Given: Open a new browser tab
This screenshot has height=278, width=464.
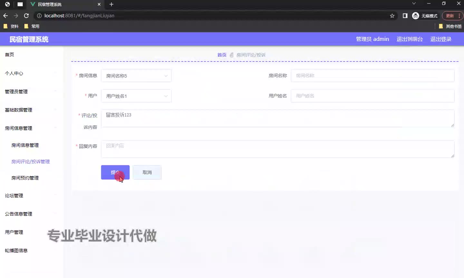Looking at the screenshot, I should pyautogui.click(x=111, y=4).
